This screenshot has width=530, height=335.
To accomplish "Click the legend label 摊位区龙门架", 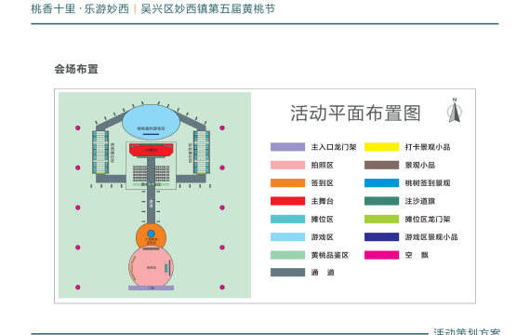I will [428, 219].
